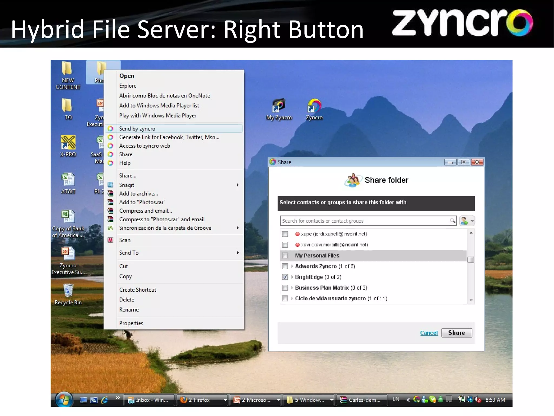Click the Cancel link in Share dialog
Viewport: 554px width, 416px height.
point(429,333)
